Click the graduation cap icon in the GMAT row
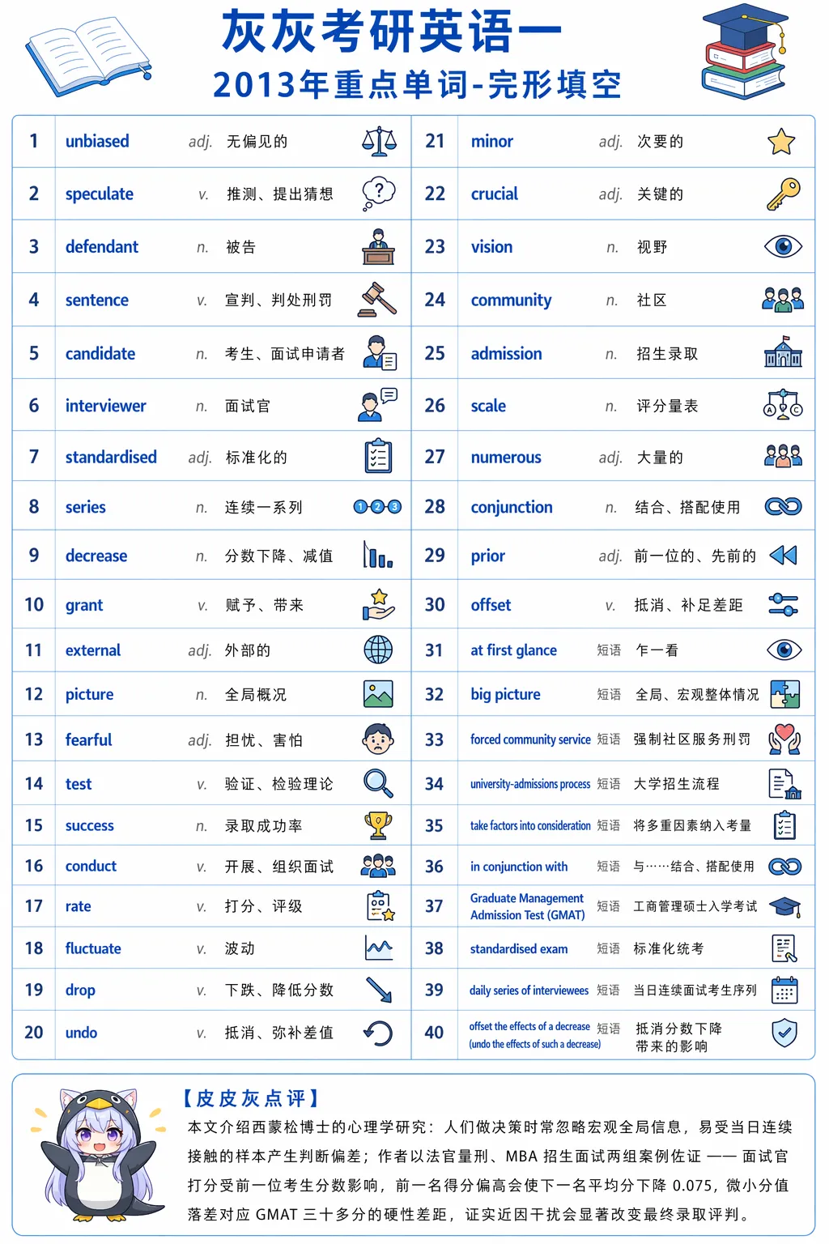The width and height of the screenshot is (829, 1244). (x=784, y=907)
